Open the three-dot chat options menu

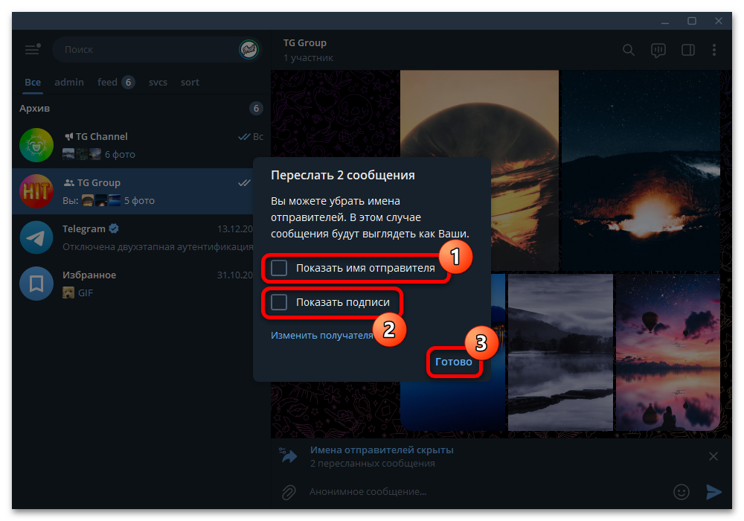714,50
